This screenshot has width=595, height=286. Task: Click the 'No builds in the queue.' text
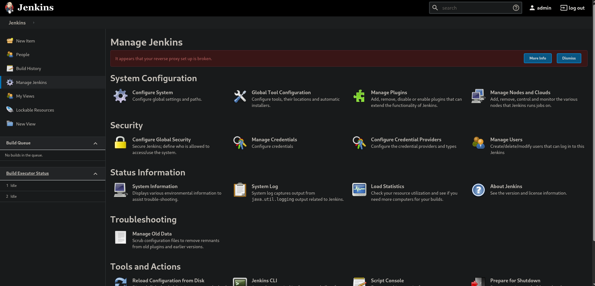[24, 155]
